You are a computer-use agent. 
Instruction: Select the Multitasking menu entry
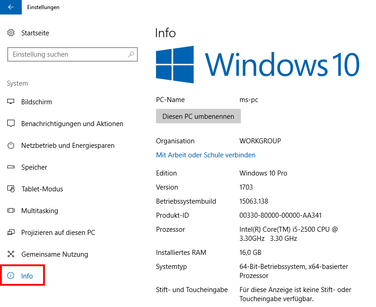coord(39,211)
